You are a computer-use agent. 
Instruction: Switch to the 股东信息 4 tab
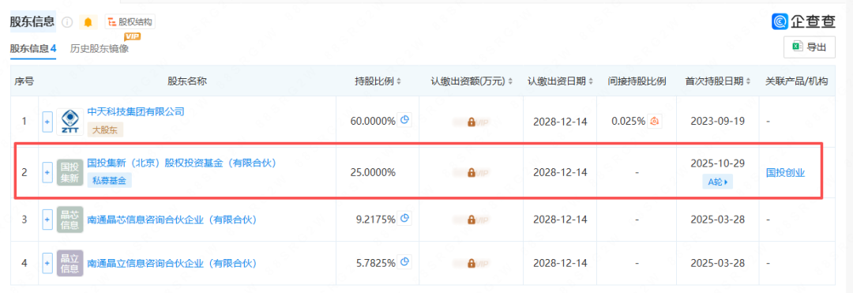33,49
